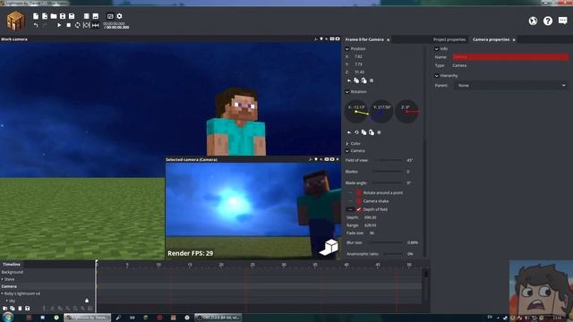
Task: Click the save project icon
Action: click(63, 16)
